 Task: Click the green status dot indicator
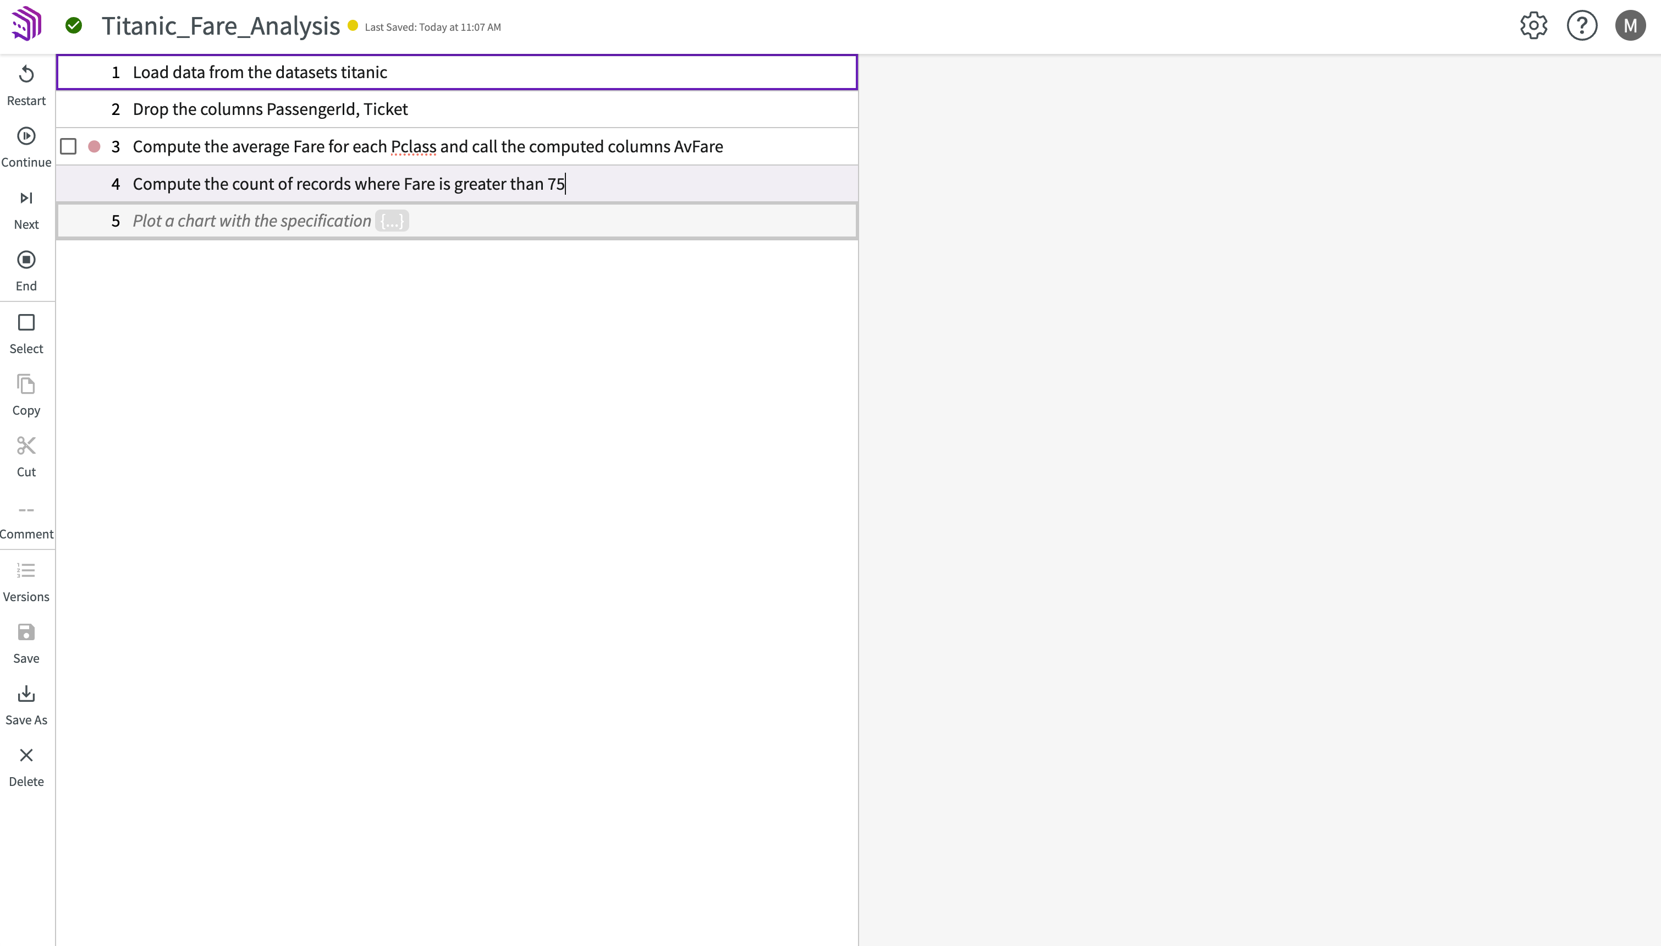coord(73,25)
